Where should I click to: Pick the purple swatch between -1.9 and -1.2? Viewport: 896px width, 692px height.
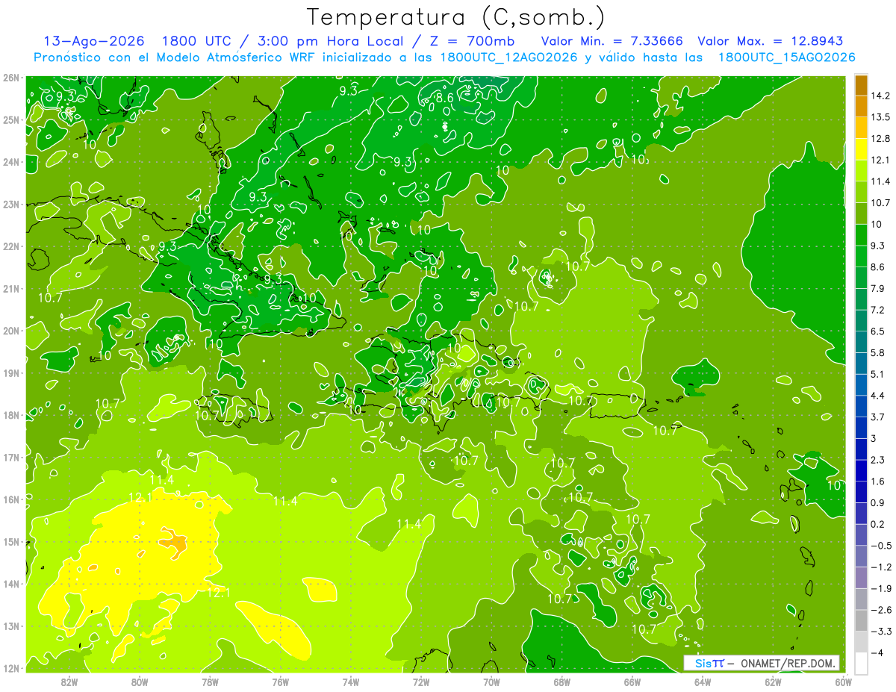pos(861,578)
